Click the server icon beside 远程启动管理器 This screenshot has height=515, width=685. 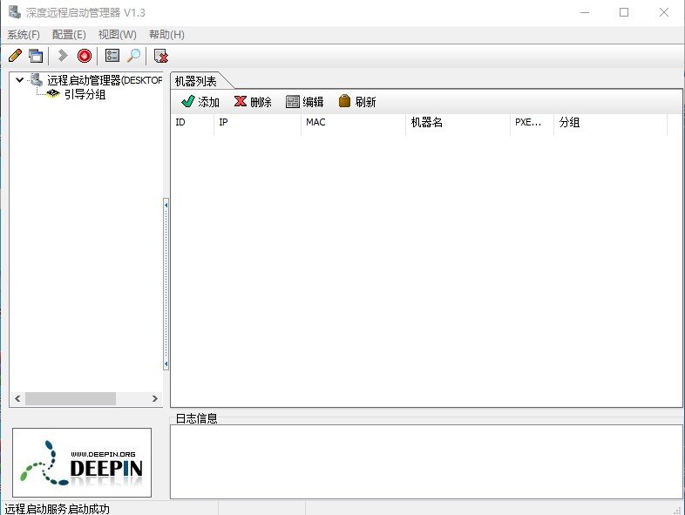coord(37,80)
